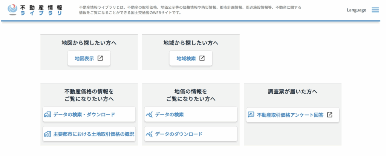Open the Language menu
The image size is (386, 156).
pos(356,10)
